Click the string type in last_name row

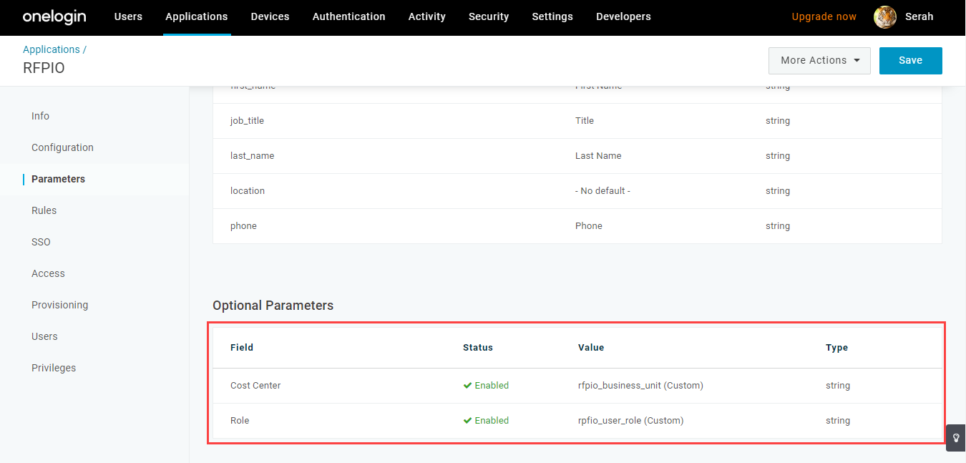tap(778, 156)
